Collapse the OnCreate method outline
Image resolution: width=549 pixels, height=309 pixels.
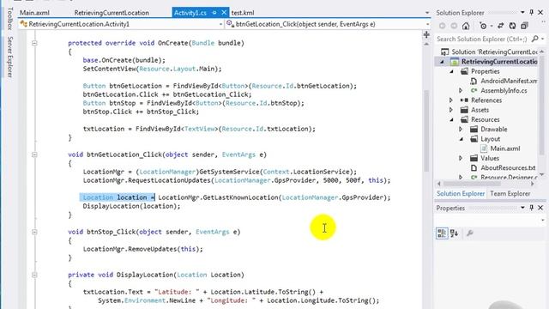(34, 43)
